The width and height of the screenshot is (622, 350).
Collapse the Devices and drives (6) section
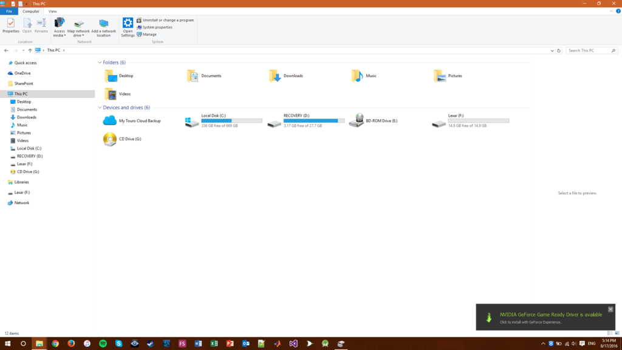point(99,107)
